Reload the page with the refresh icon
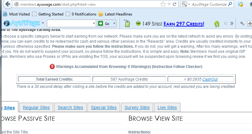Image resolution: width=252 pixels, height=134 pixels. click(x=175, y=4)
